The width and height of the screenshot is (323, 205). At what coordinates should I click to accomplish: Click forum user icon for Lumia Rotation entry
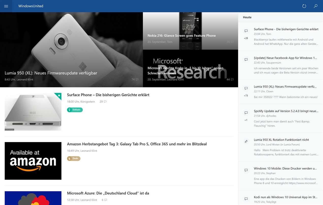pyautogui.click(x=246, y=141)
